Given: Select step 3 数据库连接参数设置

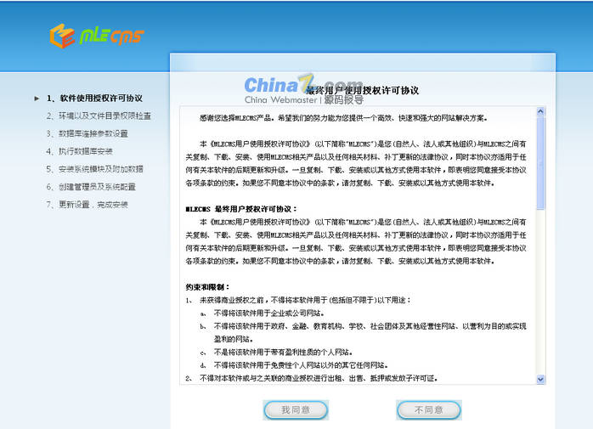Looking at the screenshot, I should pyautogui.click(x=88, y=133).
